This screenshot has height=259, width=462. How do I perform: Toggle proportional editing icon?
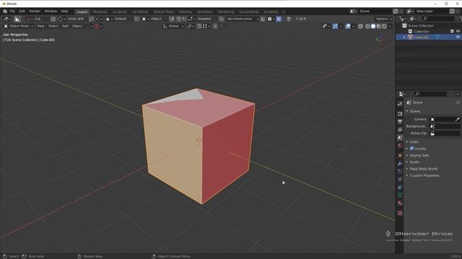click(x=215, y=26)
